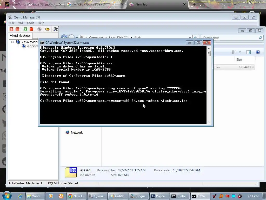
Task: Click the orange magnifier tray icon
Action: [x=221, y=196]
